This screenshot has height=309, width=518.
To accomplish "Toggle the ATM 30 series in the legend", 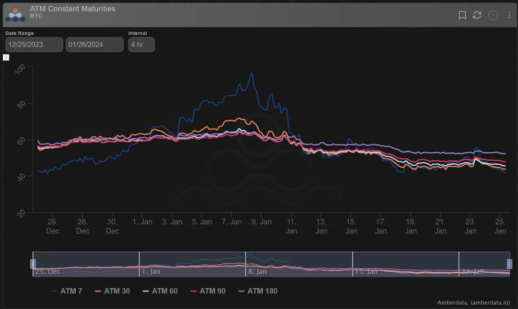I will pos(112,291).
